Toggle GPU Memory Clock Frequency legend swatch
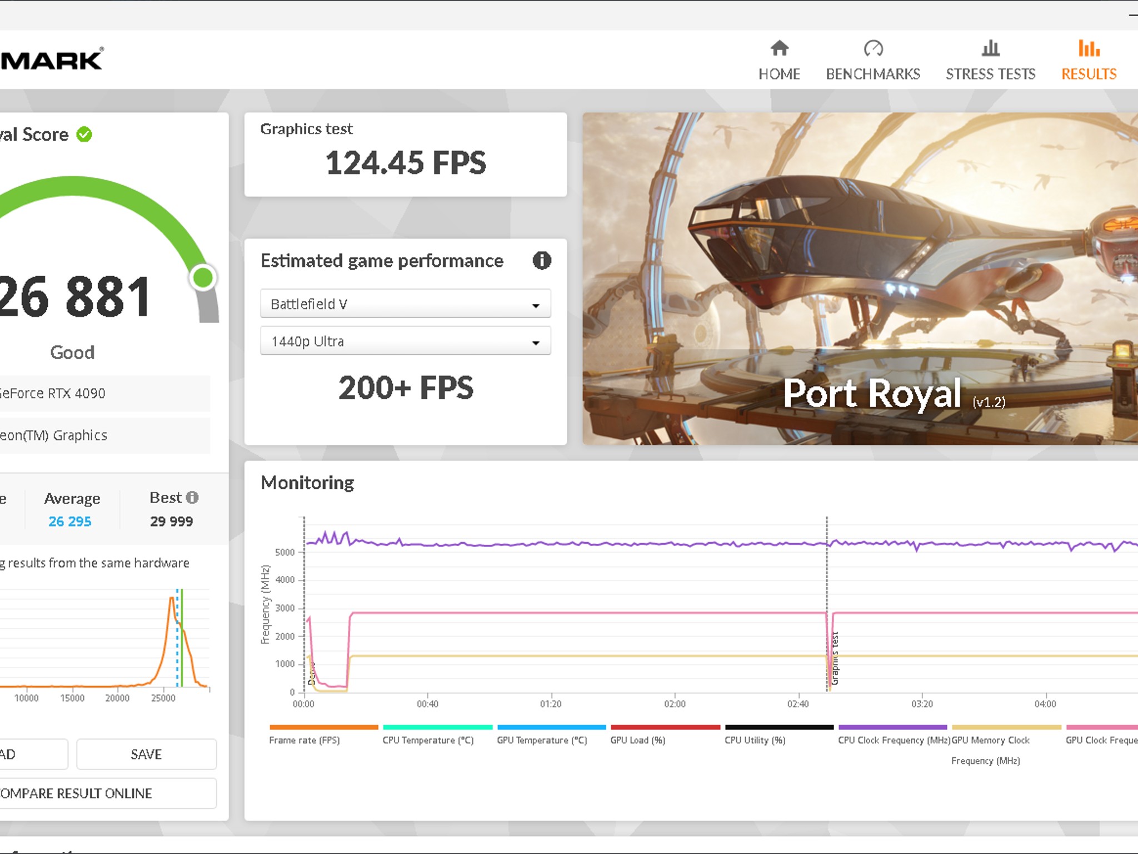1138x854 pixels. (x=1007, y=727)
